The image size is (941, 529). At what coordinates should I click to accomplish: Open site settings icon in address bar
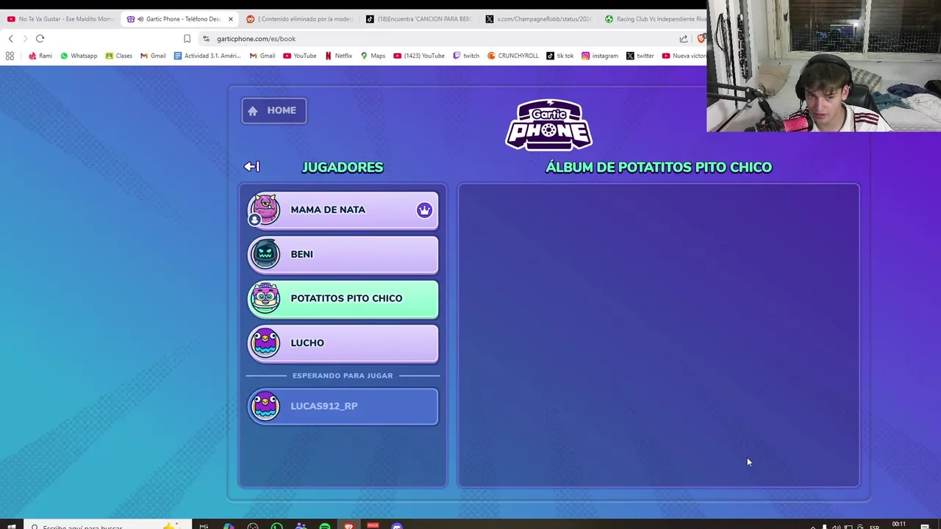[x=207, y=39]
